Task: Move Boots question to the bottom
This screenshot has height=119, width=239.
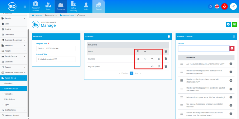Action: (x=138, y=51)
